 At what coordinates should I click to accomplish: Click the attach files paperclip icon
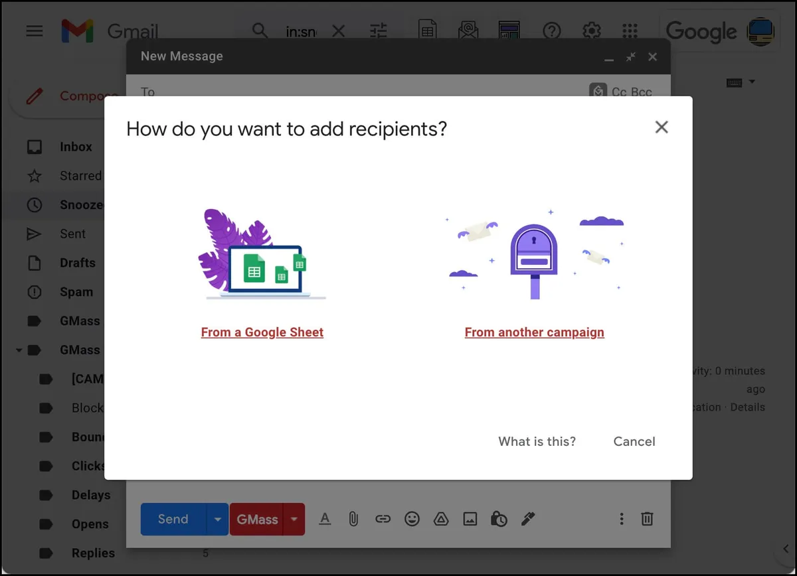pyautogui.click(x=353, y=519)
